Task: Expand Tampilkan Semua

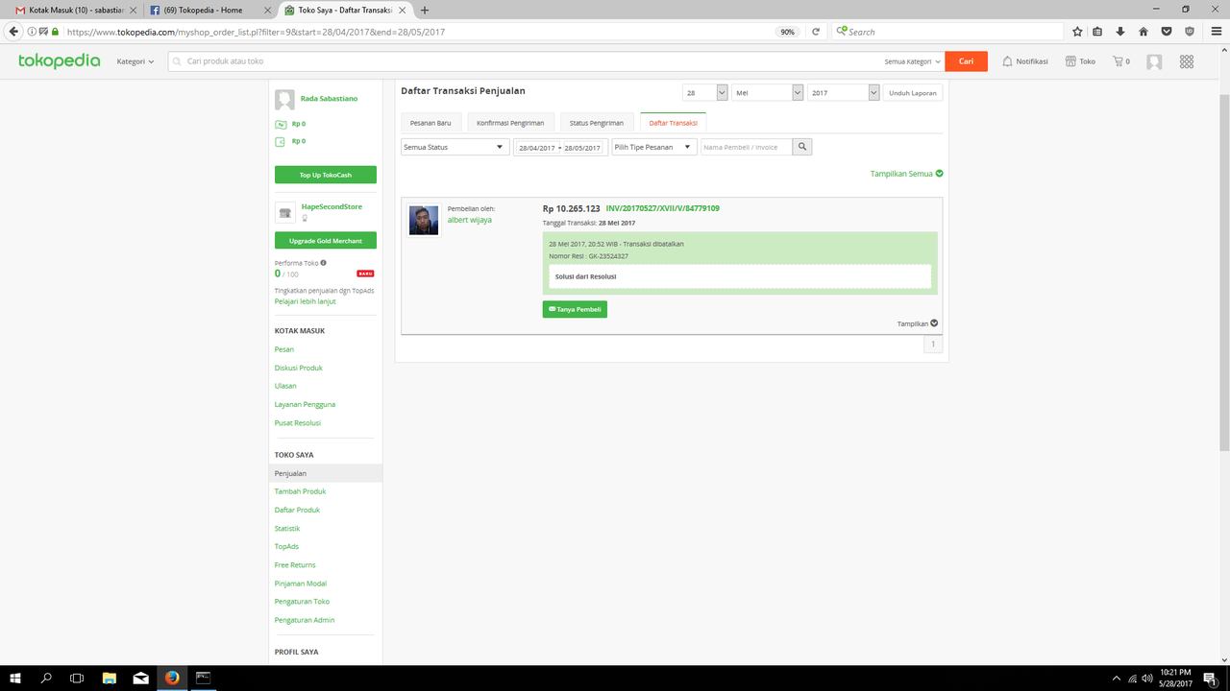Action: pos(906,174)
